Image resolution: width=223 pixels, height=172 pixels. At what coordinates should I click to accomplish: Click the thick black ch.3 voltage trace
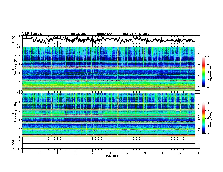109,144
